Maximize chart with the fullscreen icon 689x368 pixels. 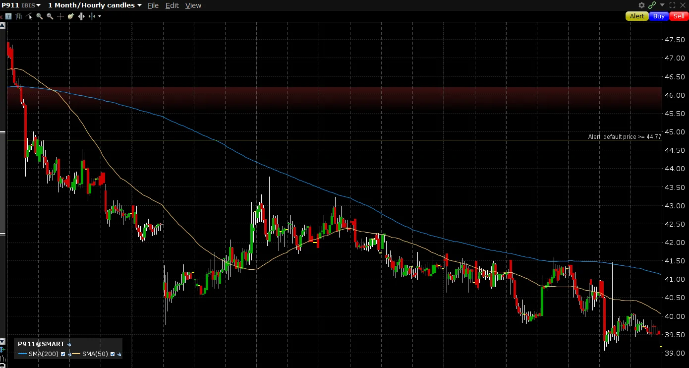click(673, 5)
